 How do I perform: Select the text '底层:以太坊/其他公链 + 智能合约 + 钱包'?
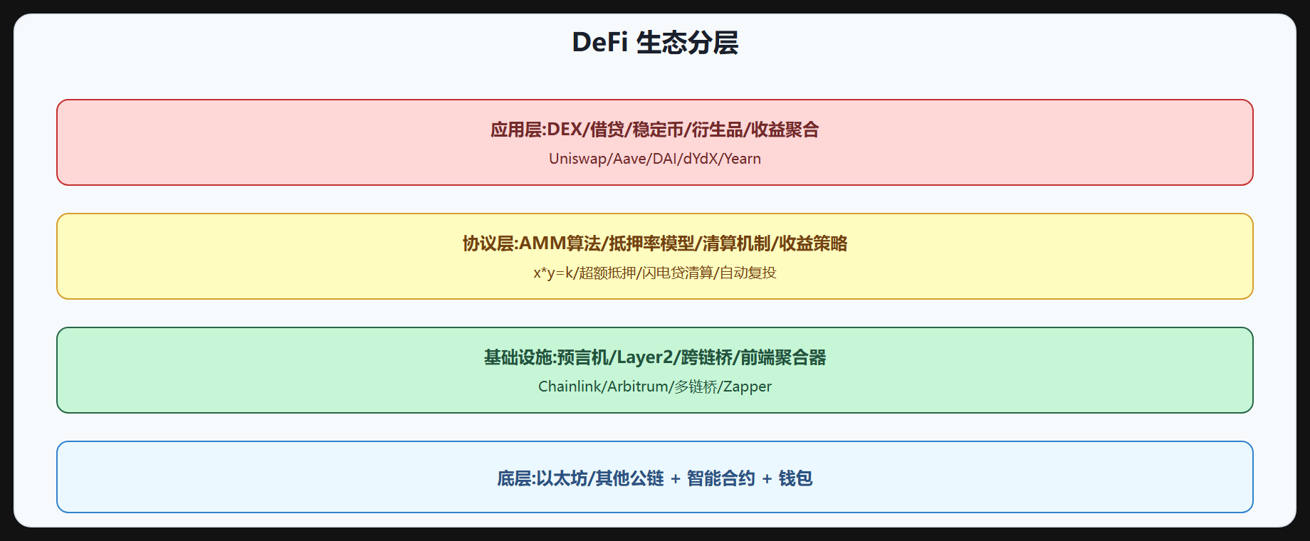(x=655, y=478)
